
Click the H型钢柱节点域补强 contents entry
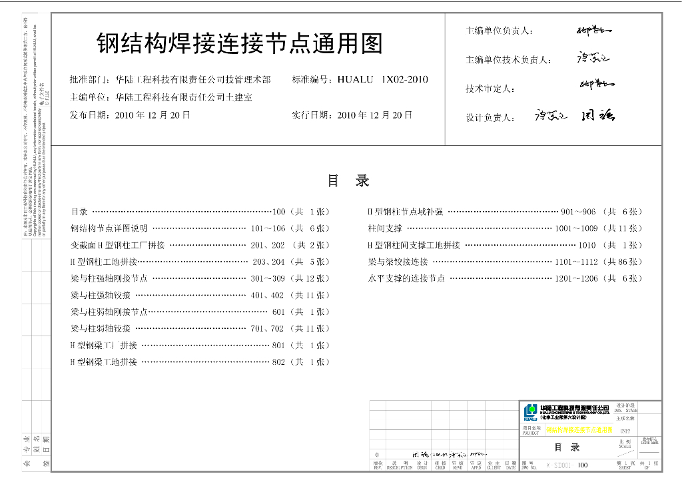(405, 212)
